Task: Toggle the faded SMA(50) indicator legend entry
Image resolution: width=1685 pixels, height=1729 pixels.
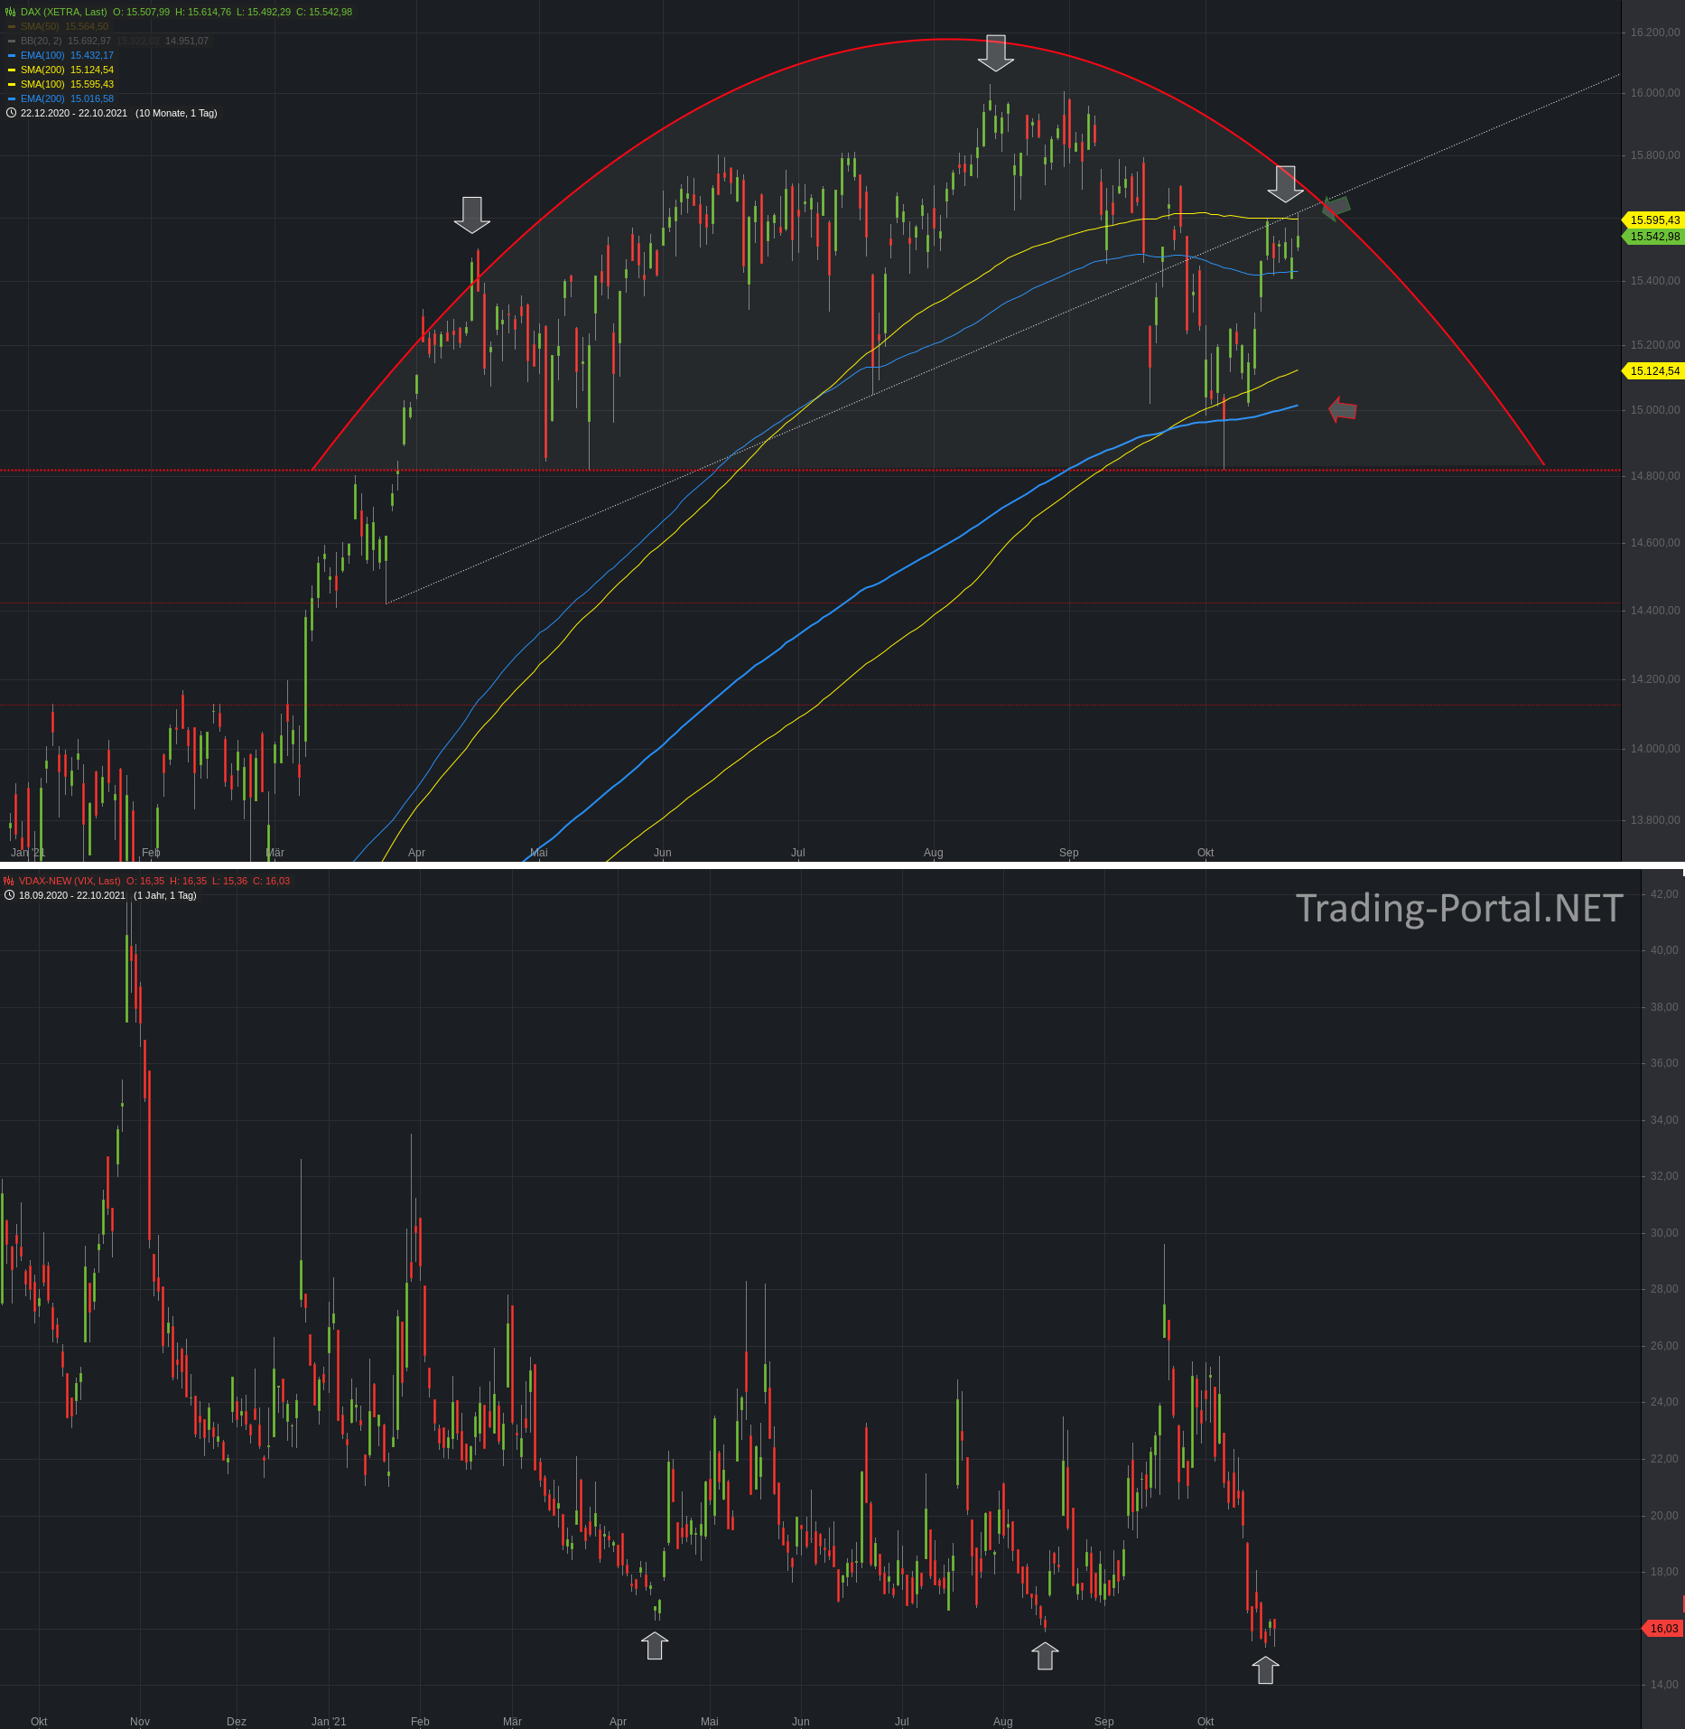Action: (58, 26)
